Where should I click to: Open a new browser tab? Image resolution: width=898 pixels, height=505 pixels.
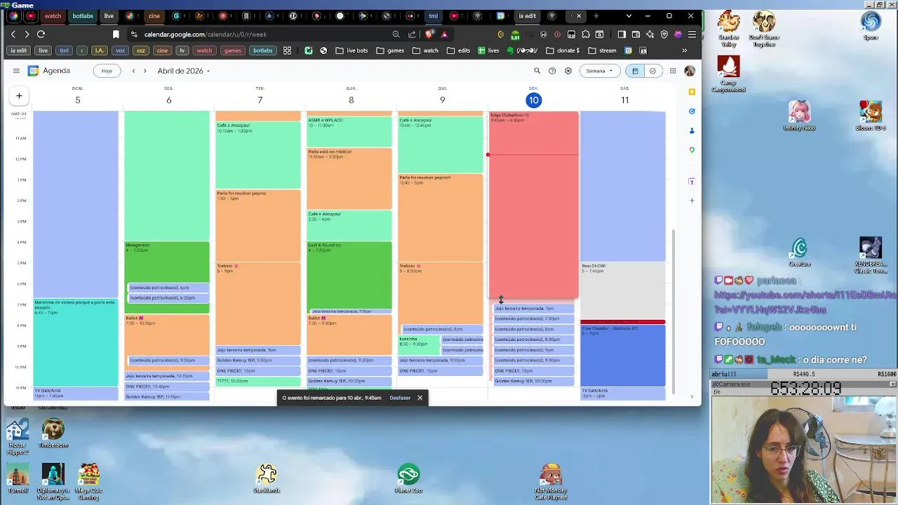[x=596, y=15]
